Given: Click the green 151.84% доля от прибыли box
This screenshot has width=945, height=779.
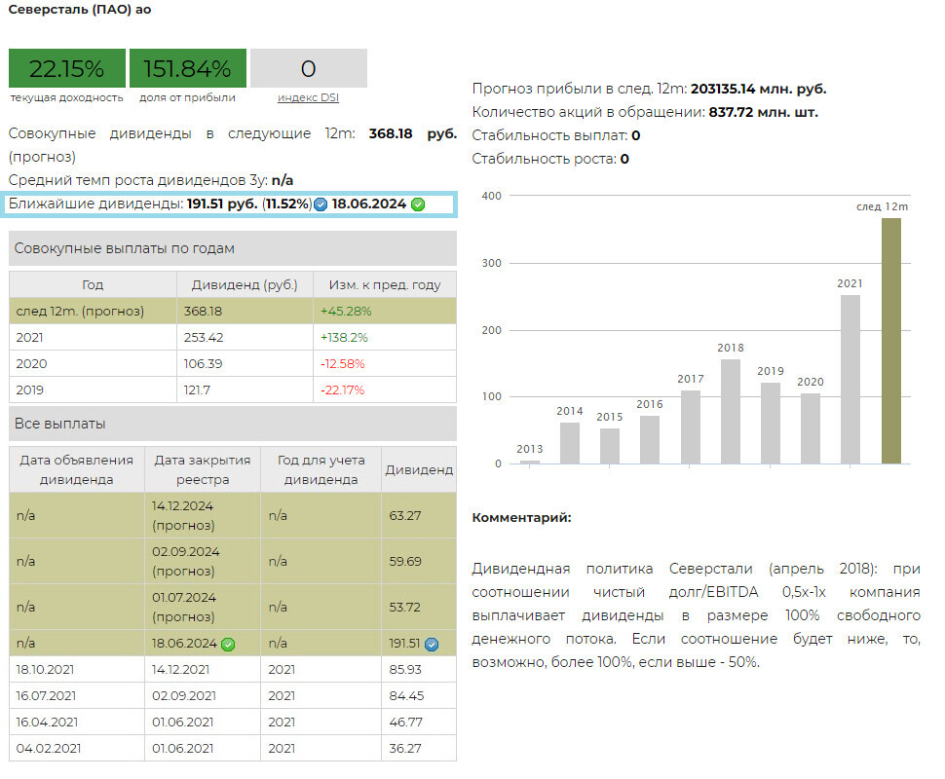Looking at the screenshot, I should point(187,68).
